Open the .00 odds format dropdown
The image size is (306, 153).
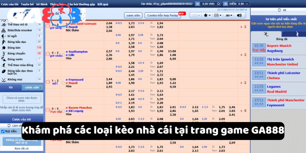229,15
